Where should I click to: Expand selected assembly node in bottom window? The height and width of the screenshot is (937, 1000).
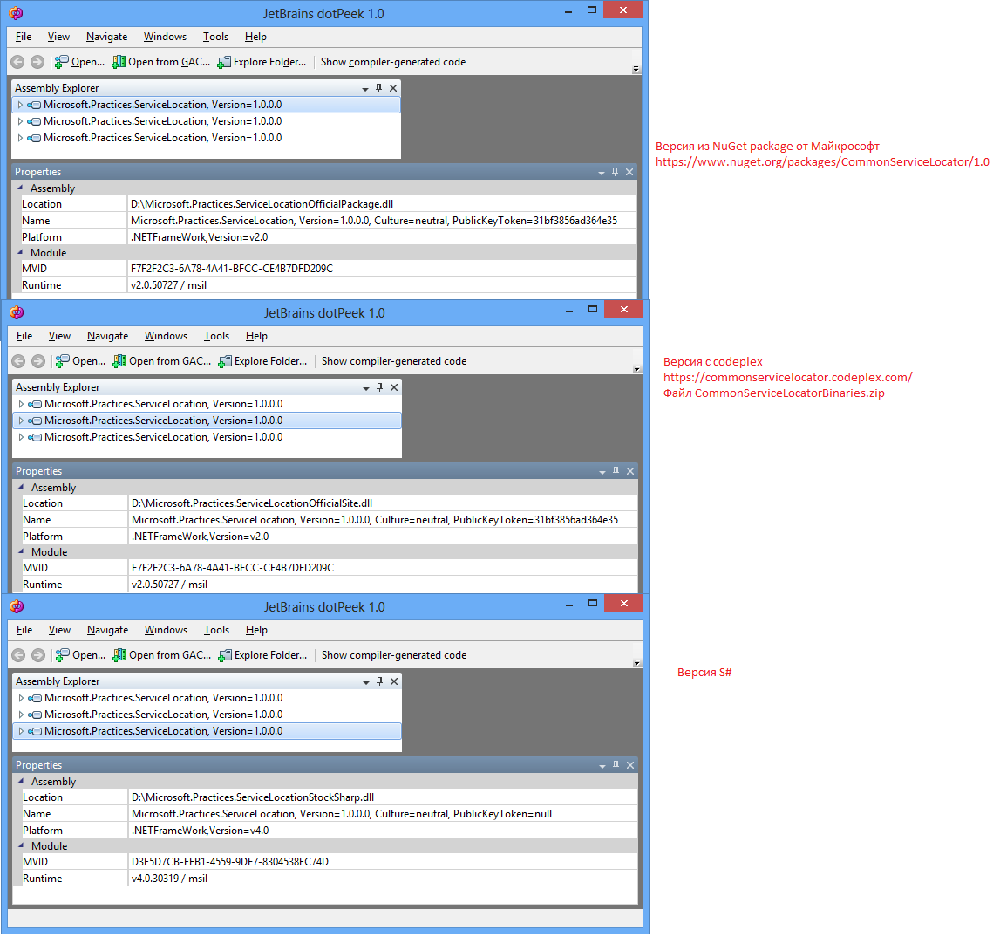coord(21,731)
